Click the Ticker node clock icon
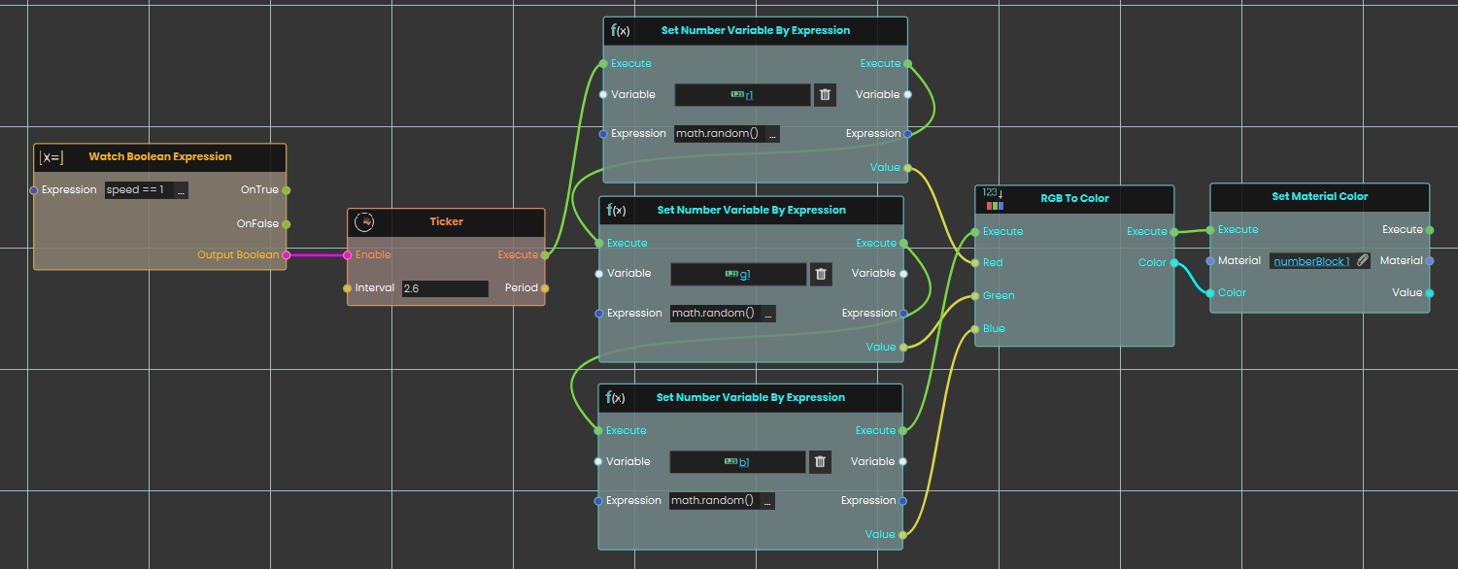 pyautogui.click(x=365, y=222)
